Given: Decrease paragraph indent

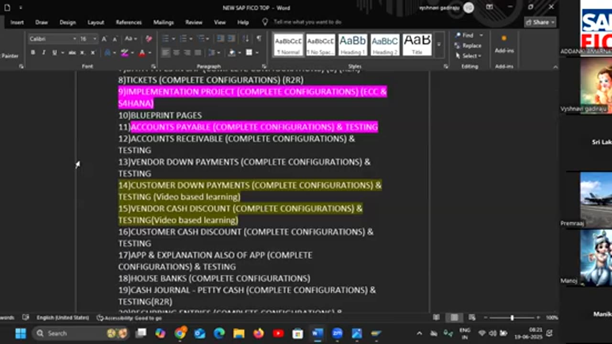Looking at the screenshot, I should 220,39.
